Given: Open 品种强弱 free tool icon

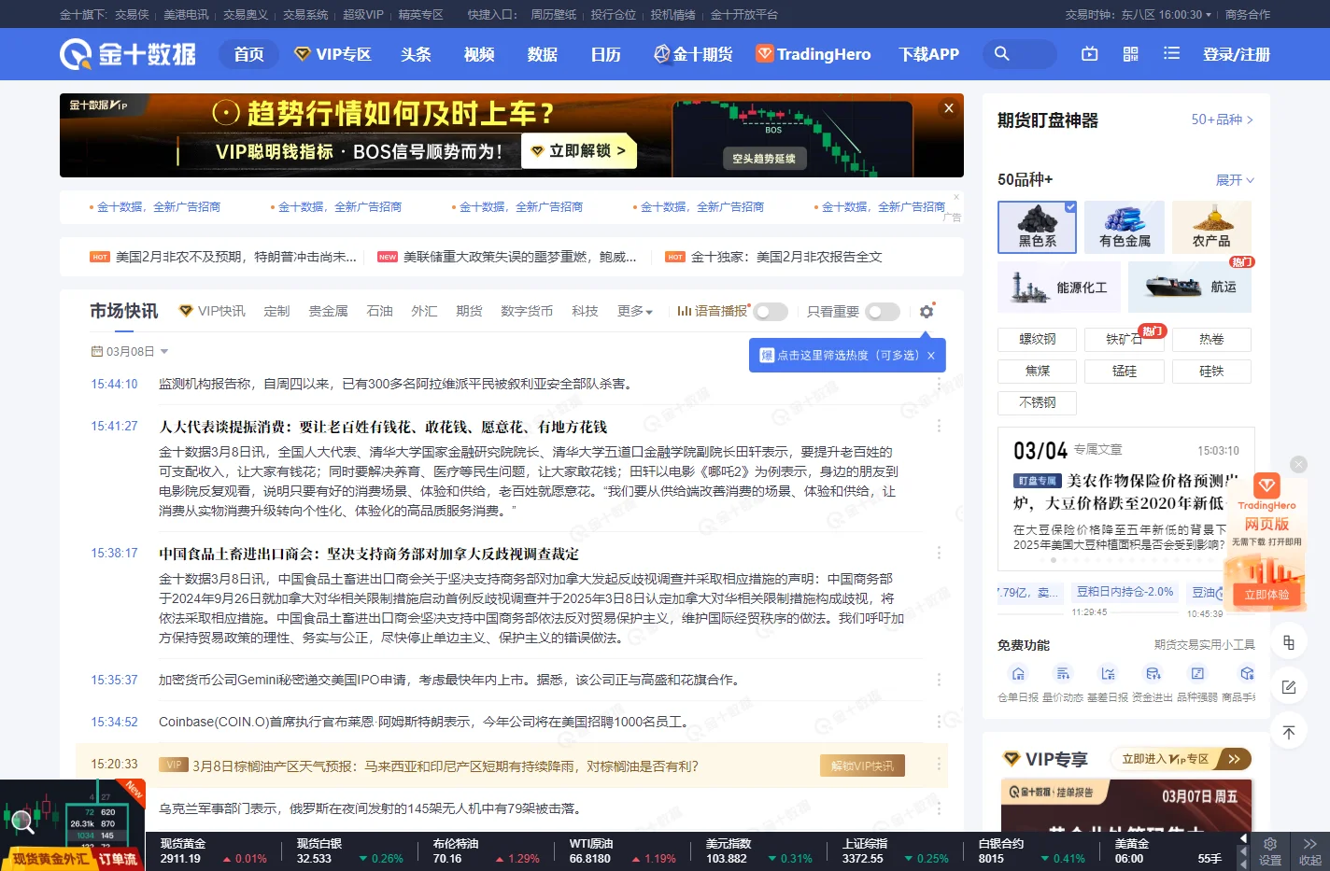Looking at the screenshot, I should point(1197,674).
